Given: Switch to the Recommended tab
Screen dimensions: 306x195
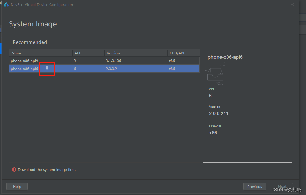Looking at the screenshot, I should point(30,42).
